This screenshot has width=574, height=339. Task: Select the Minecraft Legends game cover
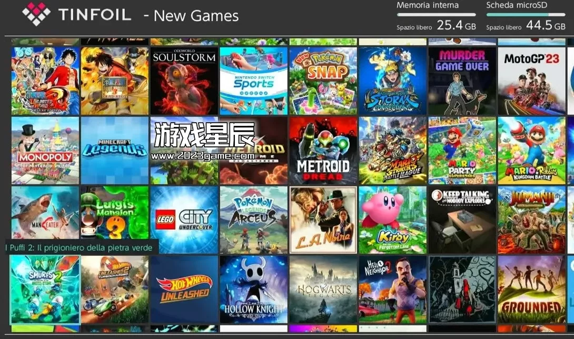click(115, 151)
